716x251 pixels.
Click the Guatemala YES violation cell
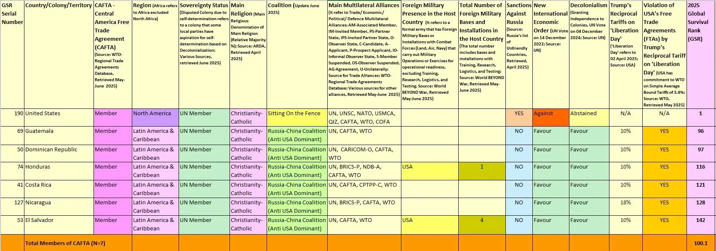(664, 135)
